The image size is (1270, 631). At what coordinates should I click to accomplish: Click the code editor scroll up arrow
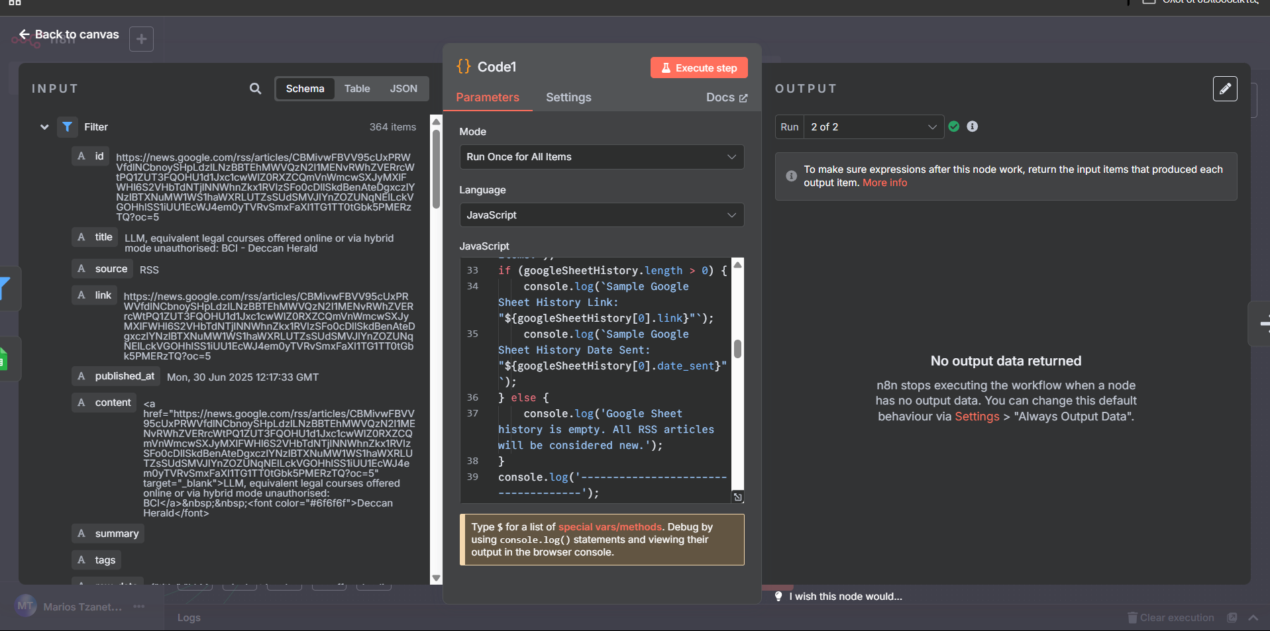(737, 265)
